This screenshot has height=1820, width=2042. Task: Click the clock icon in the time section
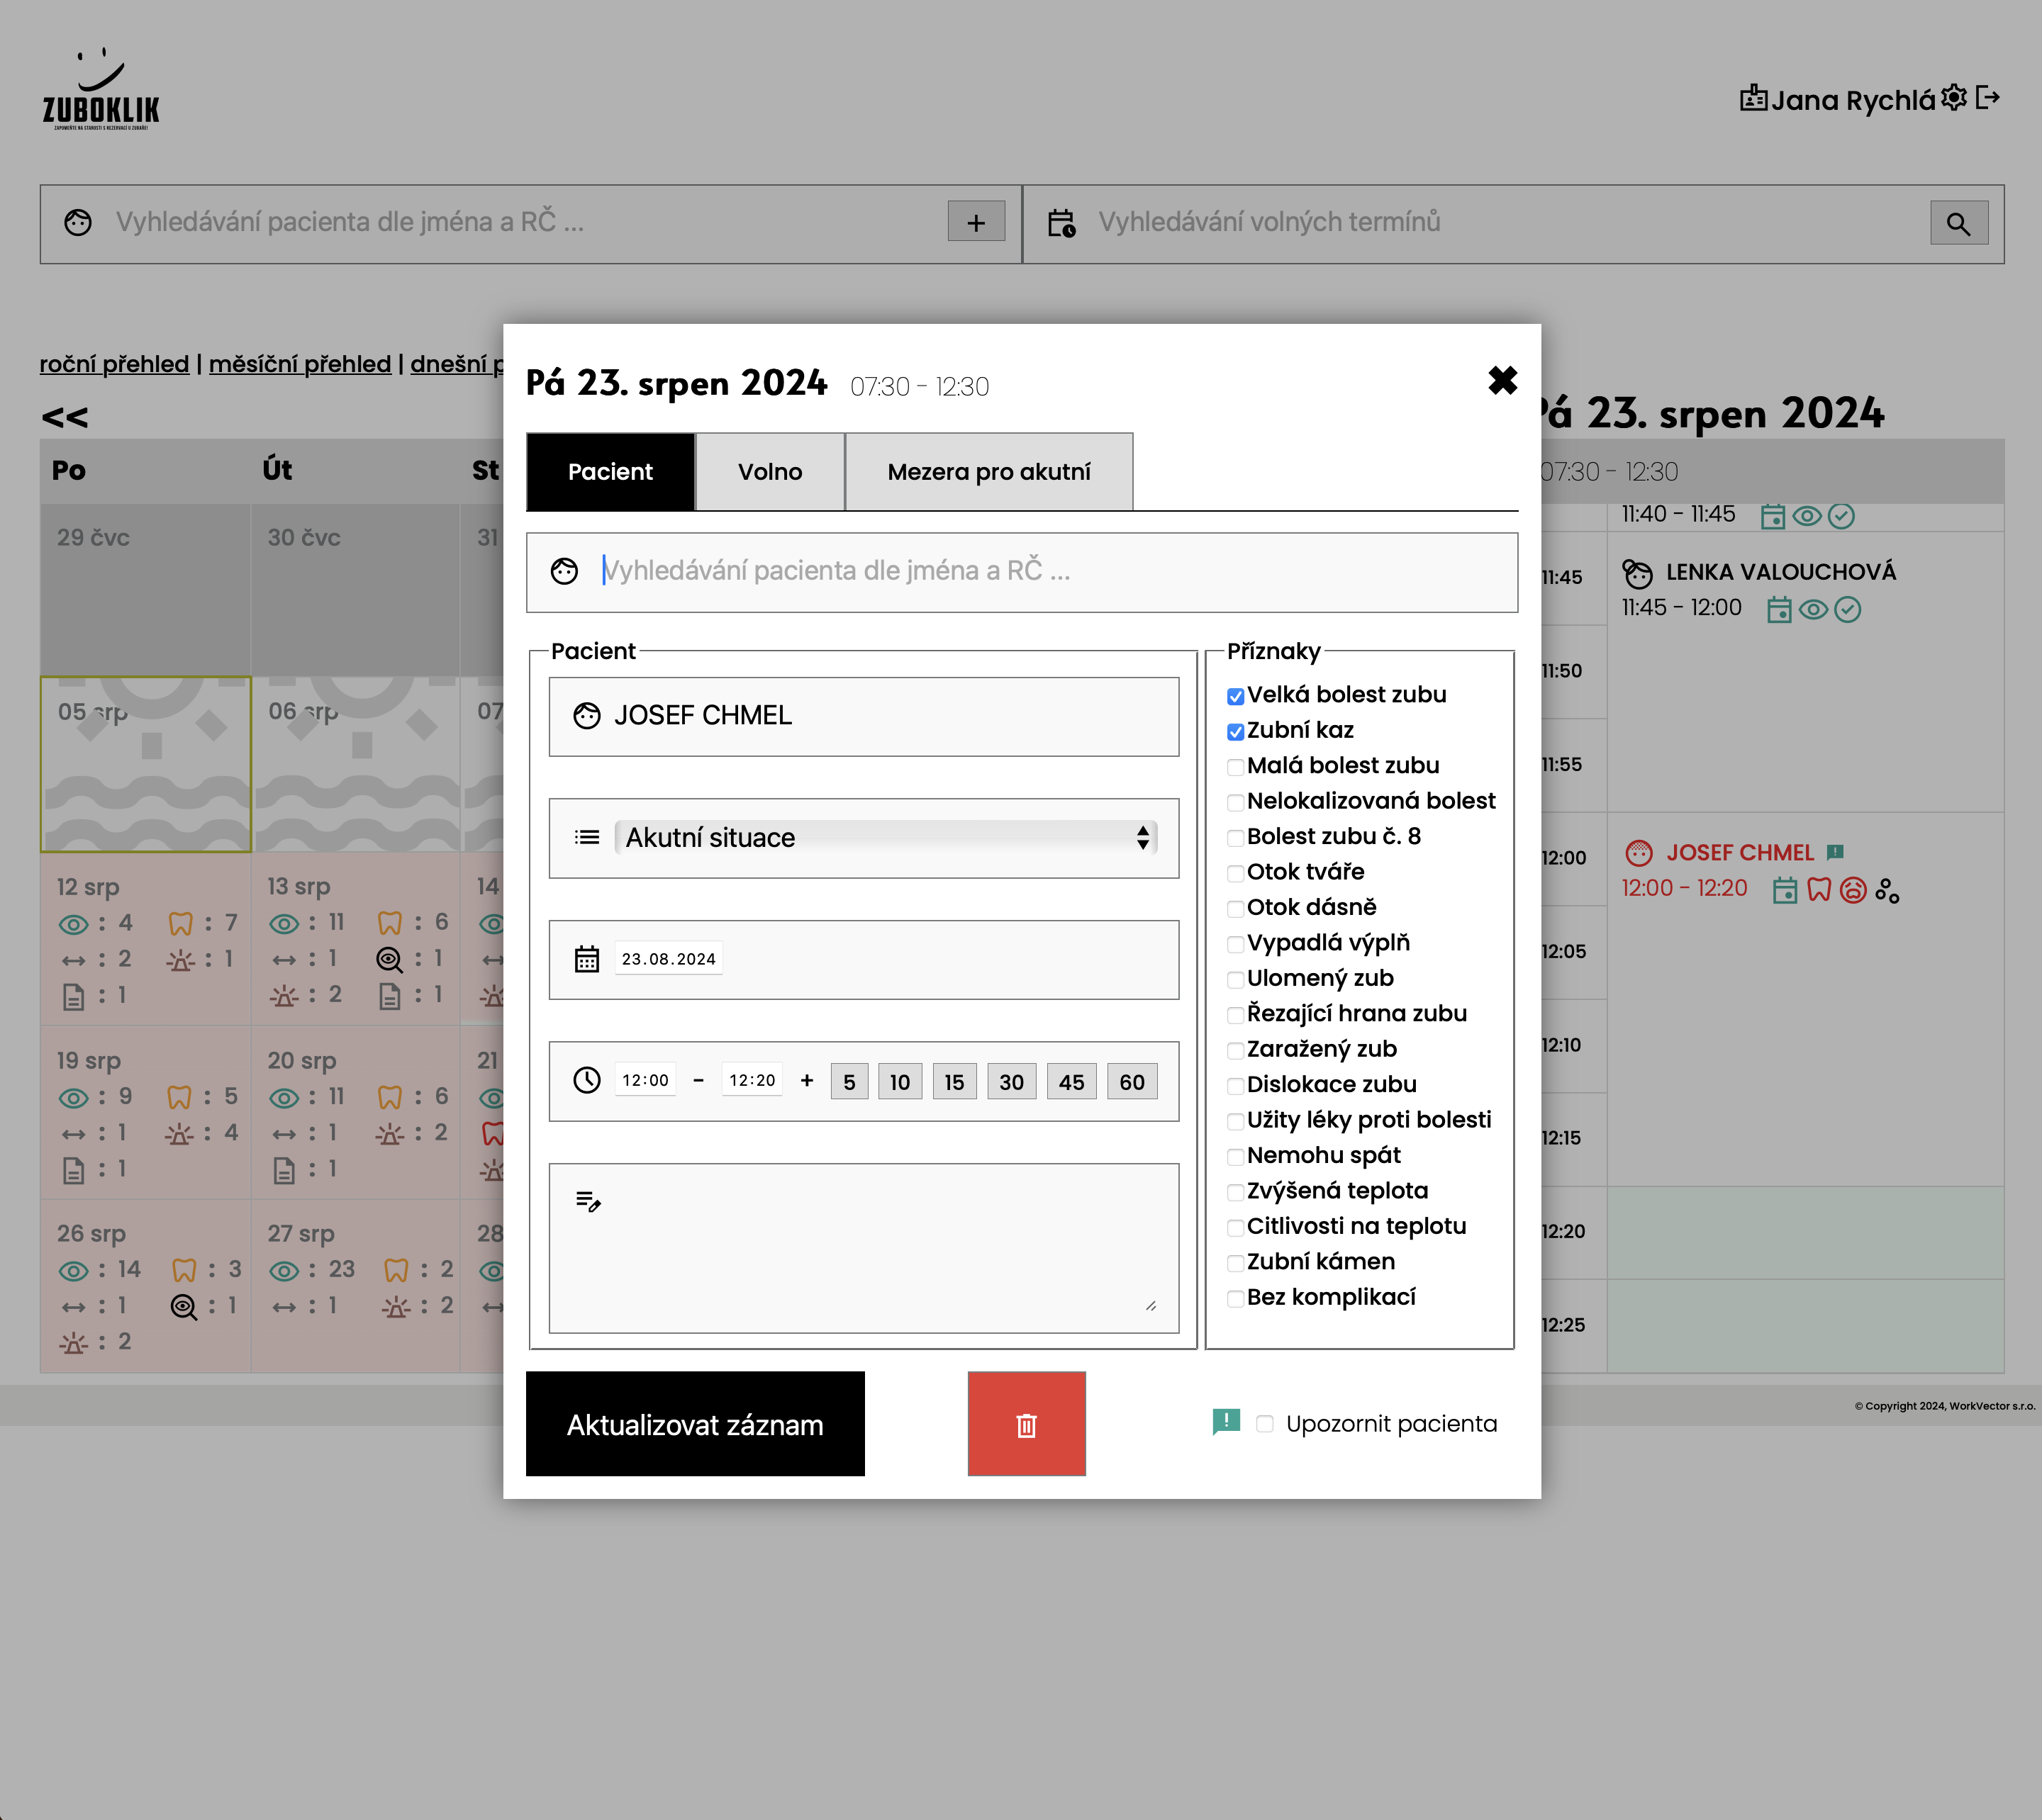point(586,1080)
